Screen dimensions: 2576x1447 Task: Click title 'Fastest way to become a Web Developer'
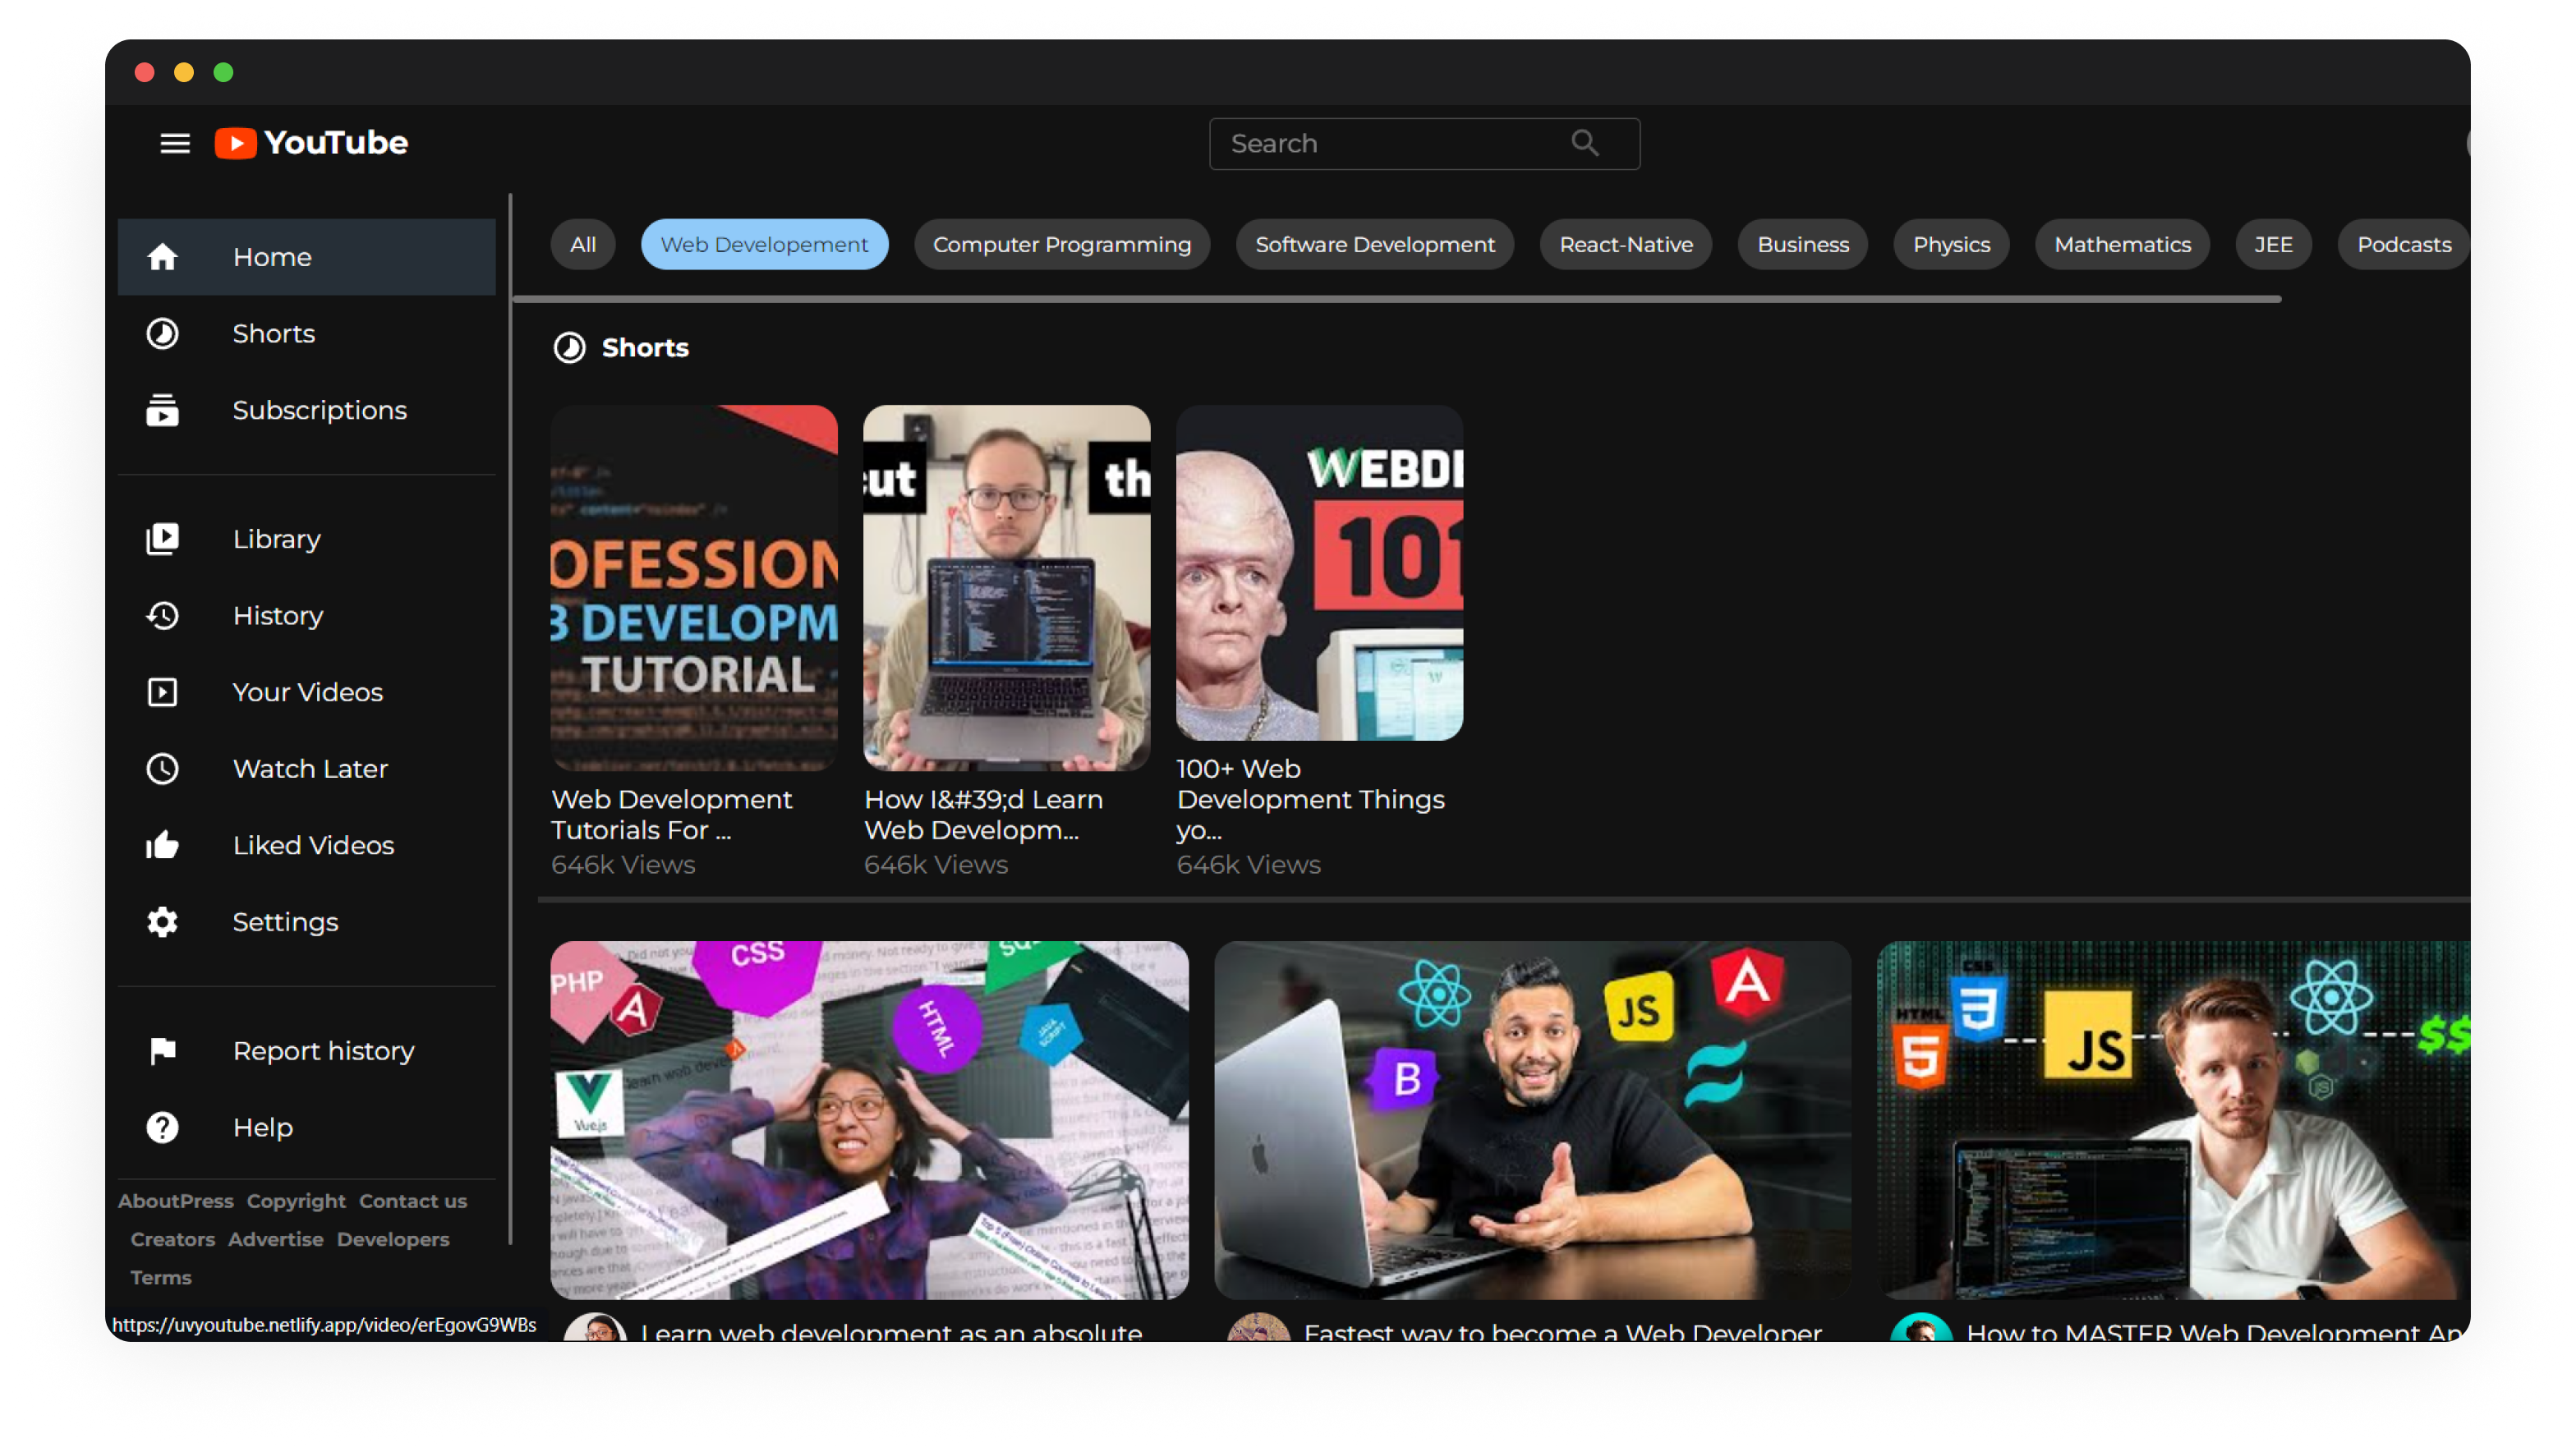(1563, 1331)
